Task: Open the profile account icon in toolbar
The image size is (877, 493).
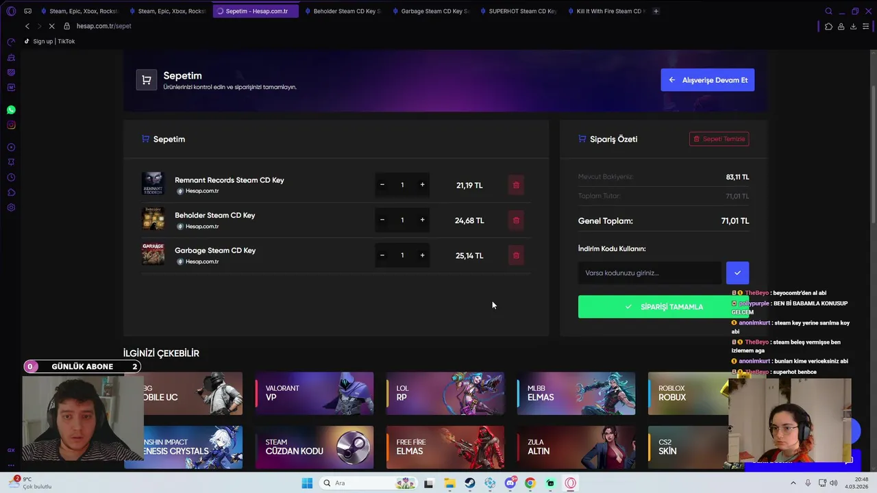Action: [x=841, y=26]
